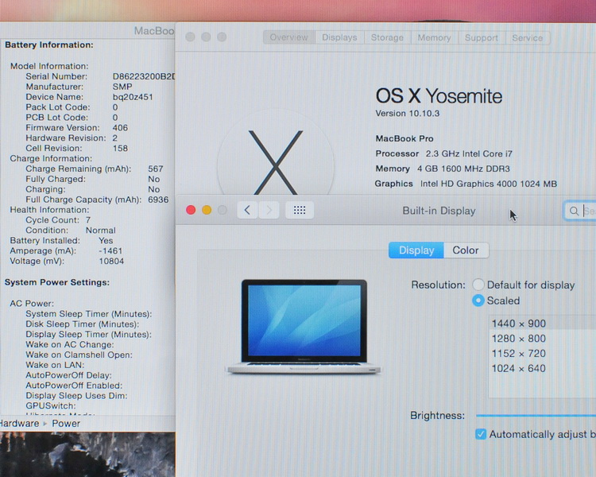Click Hardware in the path bar
The width and height of the screenshot is (596, 477).
(19, 424)
